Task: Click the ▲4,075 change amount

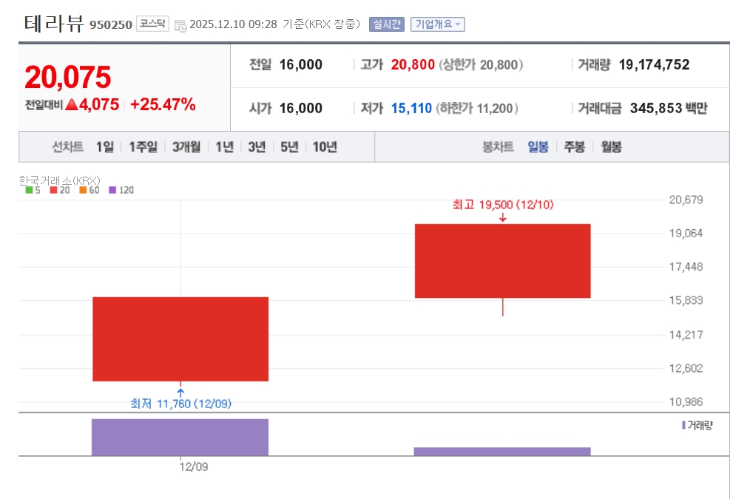Action: click(x=92, y=105)
